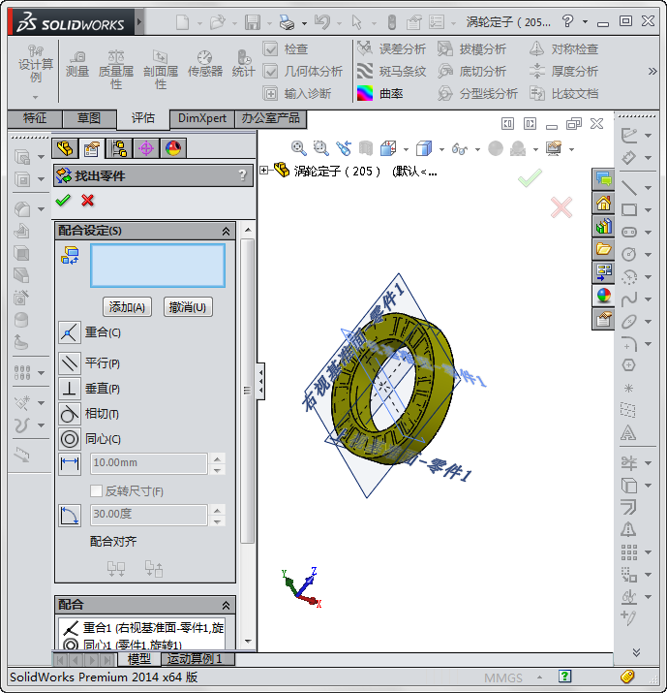This screenshot has height=693, width=667.
Task: Toggle the 几何体分析 geometry analysis option
Action: click(x=271, y=71)
